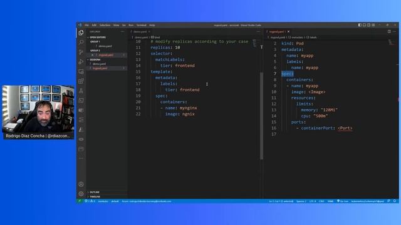
Task: Open mypod.yaml in the workspace folder list
Action: pyautogui.click(x=107, y=68)
